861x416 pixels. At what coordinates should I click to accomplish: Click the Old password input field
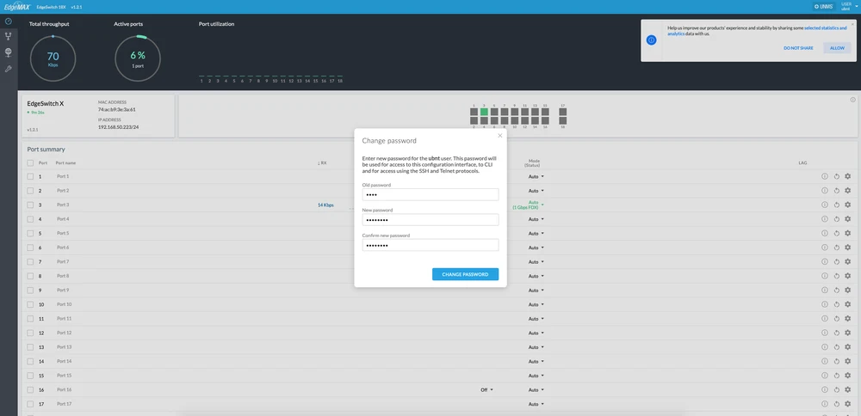pyautogui.click(x=430, y=194)
